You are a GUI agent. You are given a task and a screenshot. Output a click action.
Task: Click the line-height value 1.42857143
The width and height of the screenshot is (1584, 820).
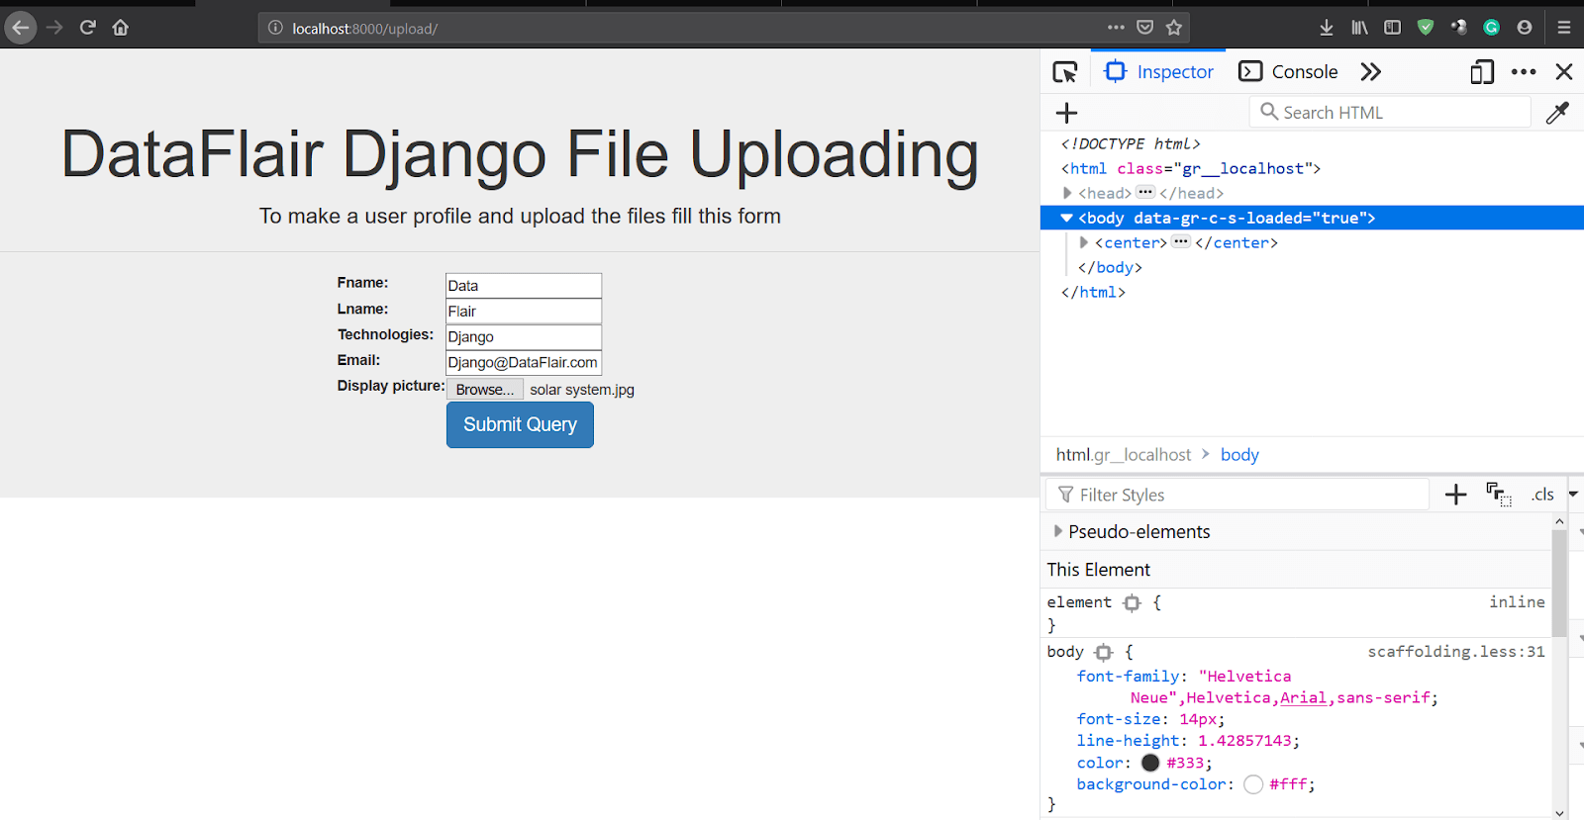point(1244,741)
